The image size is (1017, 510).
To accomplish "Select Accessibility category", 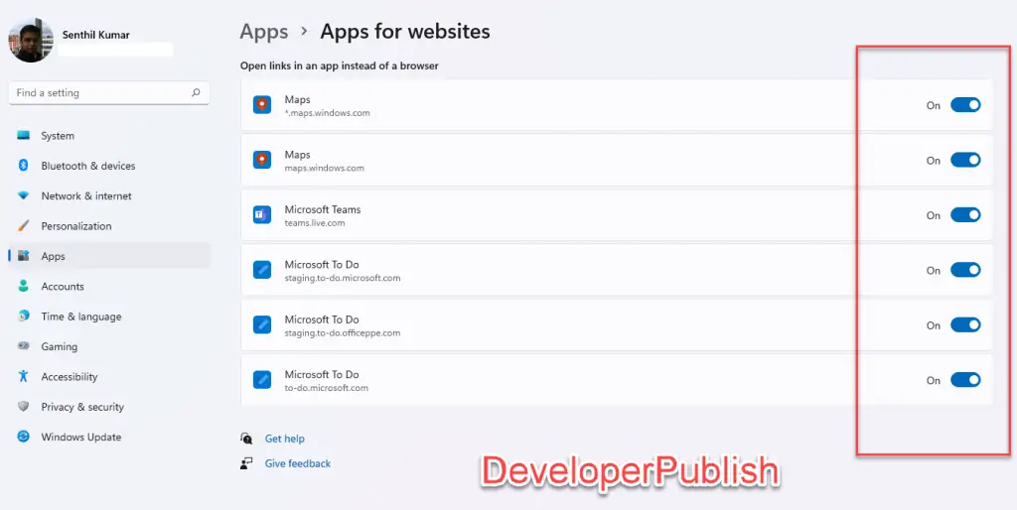I will click(109, 376).
